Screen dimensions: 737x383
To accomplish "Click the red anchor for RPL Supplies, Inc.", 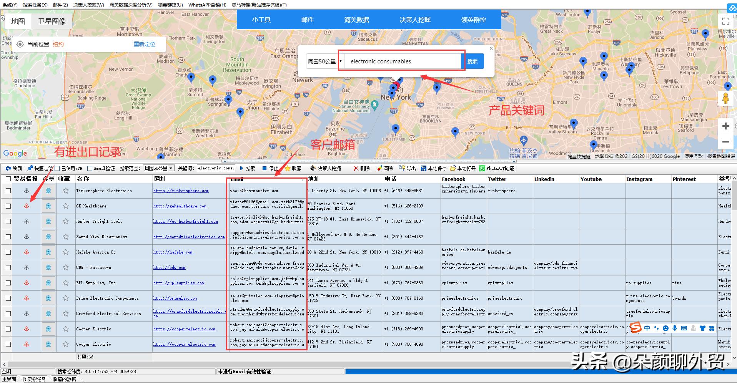I will click(x=27, y=283).
